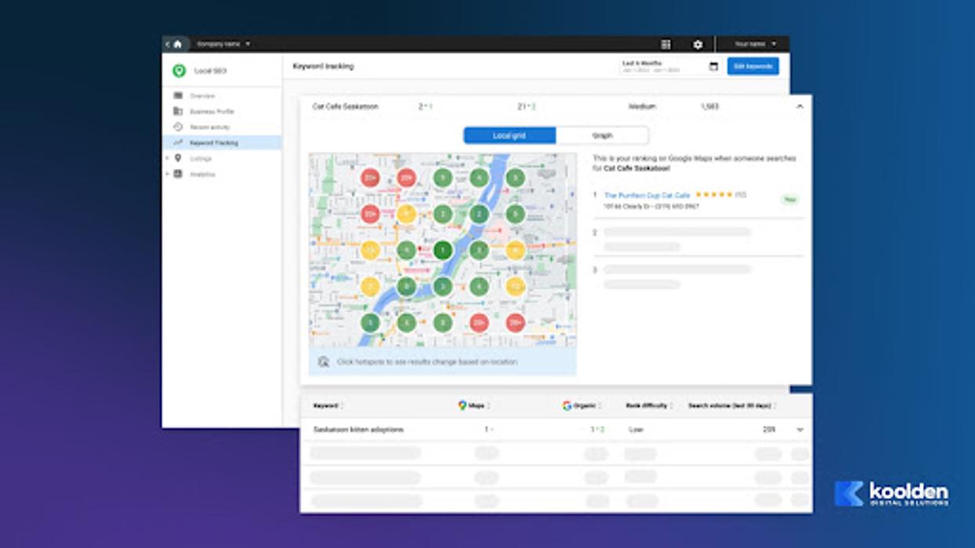The image size is (975, 548).
Task: Expand the Saskatoon kitten adoptions row
Action: click(799, 430)
